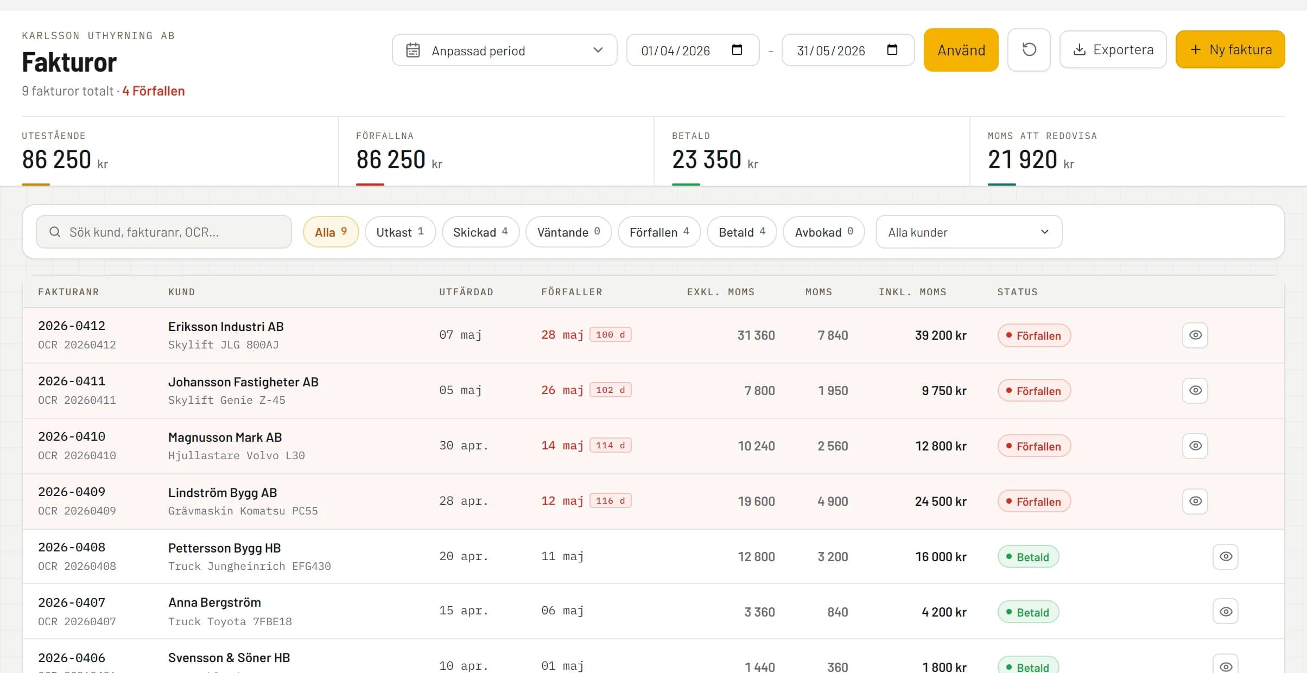Open the Anpassad period dropdown

point(504,50)
